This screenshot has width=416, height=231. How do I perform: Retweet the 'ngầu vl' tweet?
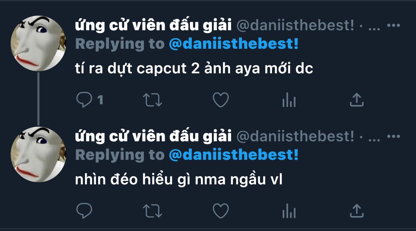tap(152, 211)
